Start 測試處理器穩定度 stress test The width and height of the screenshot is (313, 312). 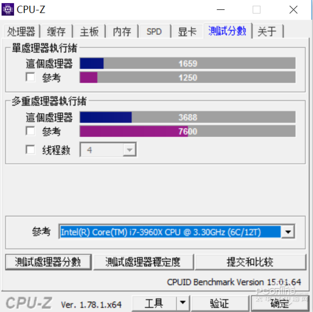click(143, 262)
